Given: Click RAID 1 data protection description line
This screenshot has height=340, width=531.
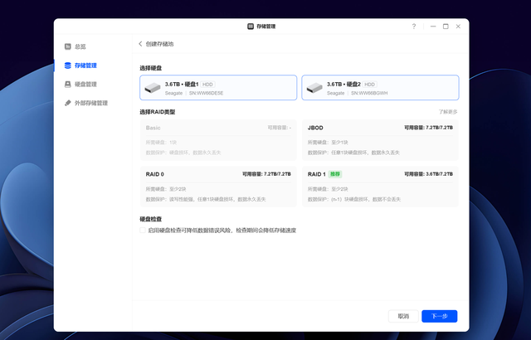Looking at the screenshot, I should coord(354,199).
